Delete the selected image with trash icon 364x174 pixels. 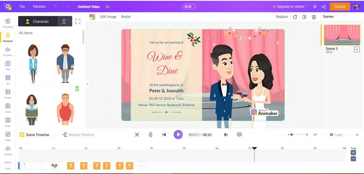pyautogui.click(x=314, y=17)
